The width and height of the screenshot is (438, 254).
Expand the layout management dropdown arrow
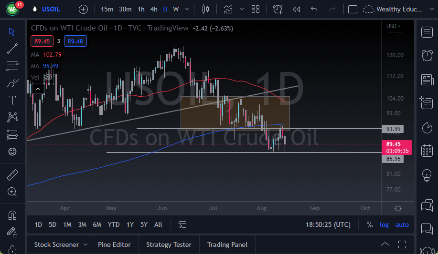click(431, 9)
